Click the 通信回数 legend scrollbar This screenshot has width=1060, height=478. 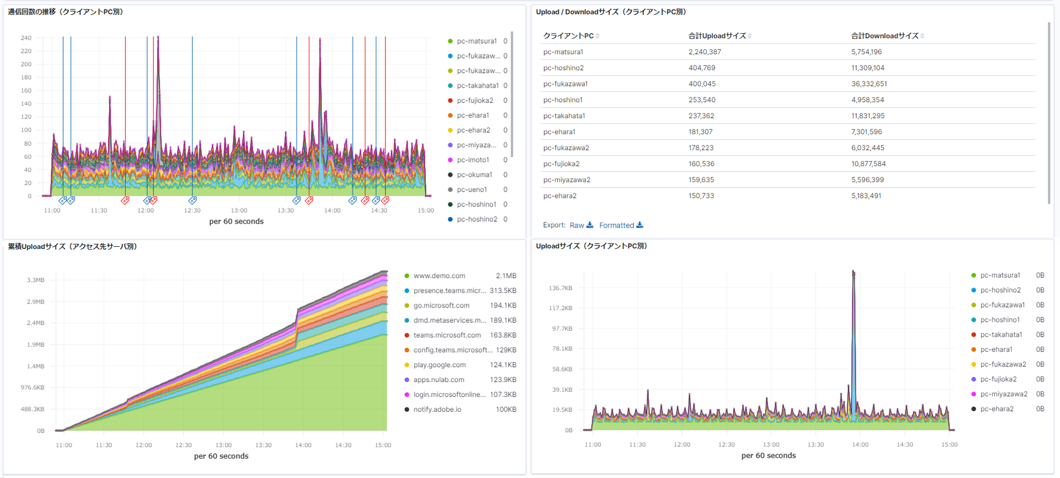point(512,94)
